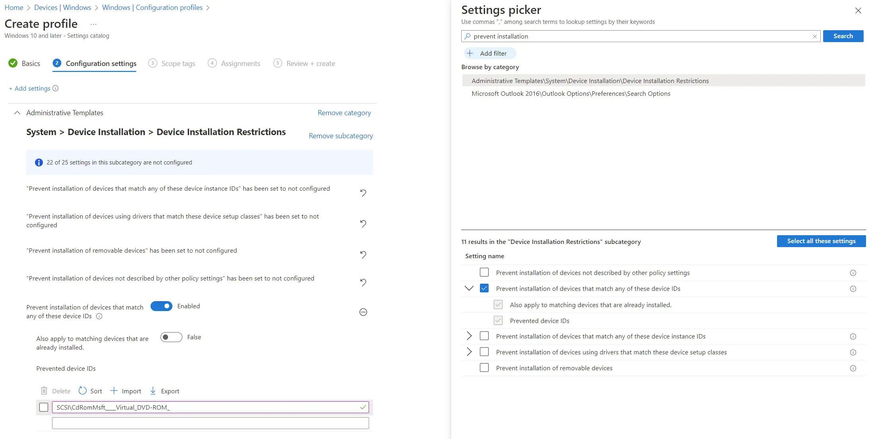The width and height of the screenshot is (870, 439).
Task: Expand device instance IDs setting row
Action: pos(469,336)
